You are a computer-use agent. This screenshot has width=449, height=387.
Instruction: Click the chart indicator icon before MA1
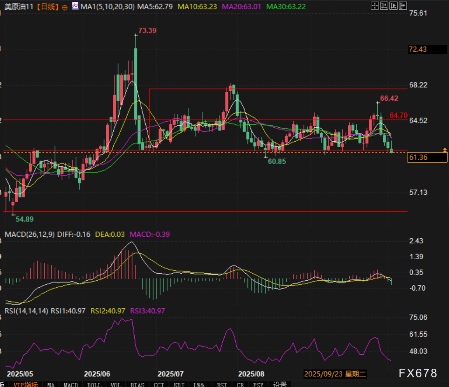click(75, 6)
